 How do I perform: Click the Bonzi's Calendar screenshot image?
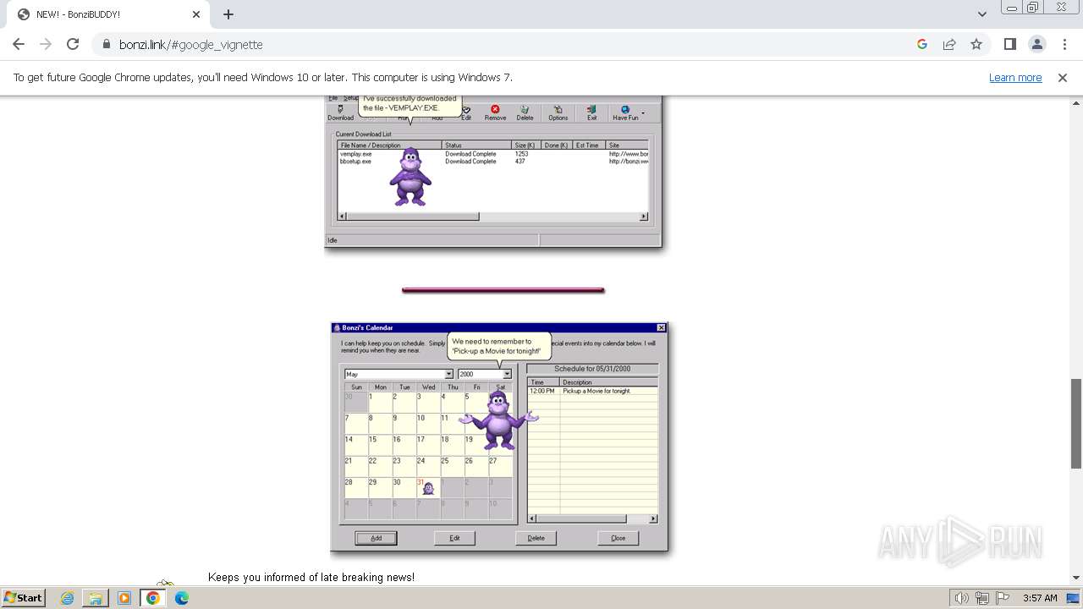coord(499,437)
